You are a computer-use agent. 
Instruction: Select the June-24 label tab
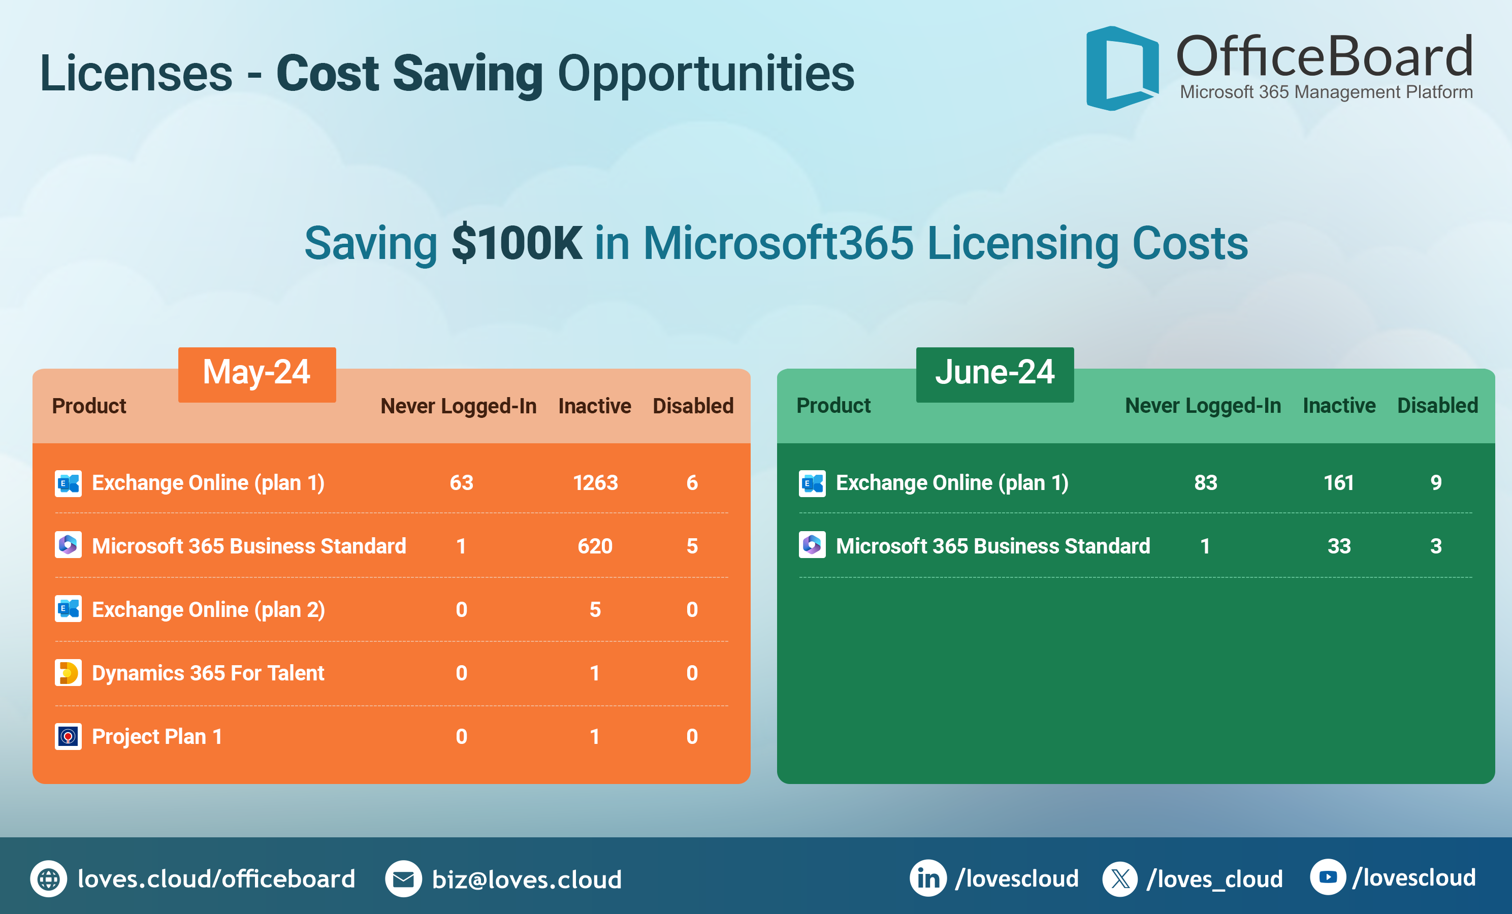(994, 375)
